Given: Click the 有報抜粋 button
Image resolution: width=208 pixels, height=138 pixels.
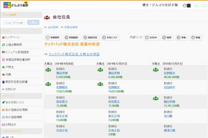Looking at the screenshot, I should (x=53, y=37).
